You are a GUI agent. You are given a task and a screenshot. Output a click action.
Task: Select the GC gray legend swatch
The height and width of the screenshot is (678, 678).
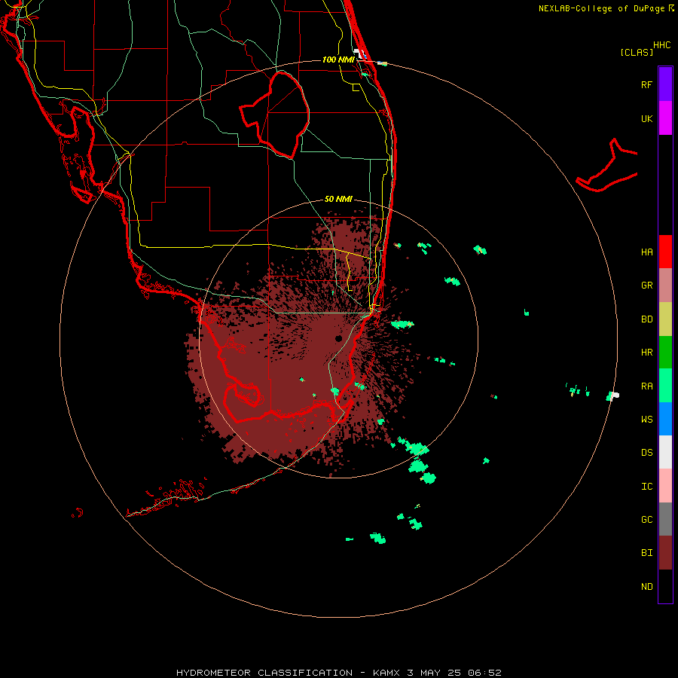665,519
